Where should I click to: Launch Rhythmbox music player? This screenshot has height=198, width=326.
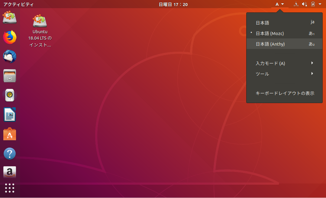10,95
